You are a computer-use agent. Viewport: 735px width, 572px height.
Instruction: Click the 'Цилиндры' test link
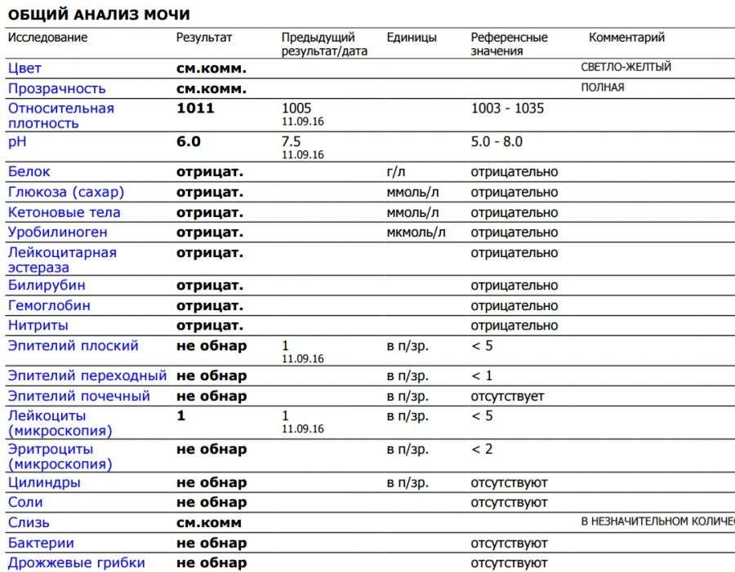[x=44, y=483]
